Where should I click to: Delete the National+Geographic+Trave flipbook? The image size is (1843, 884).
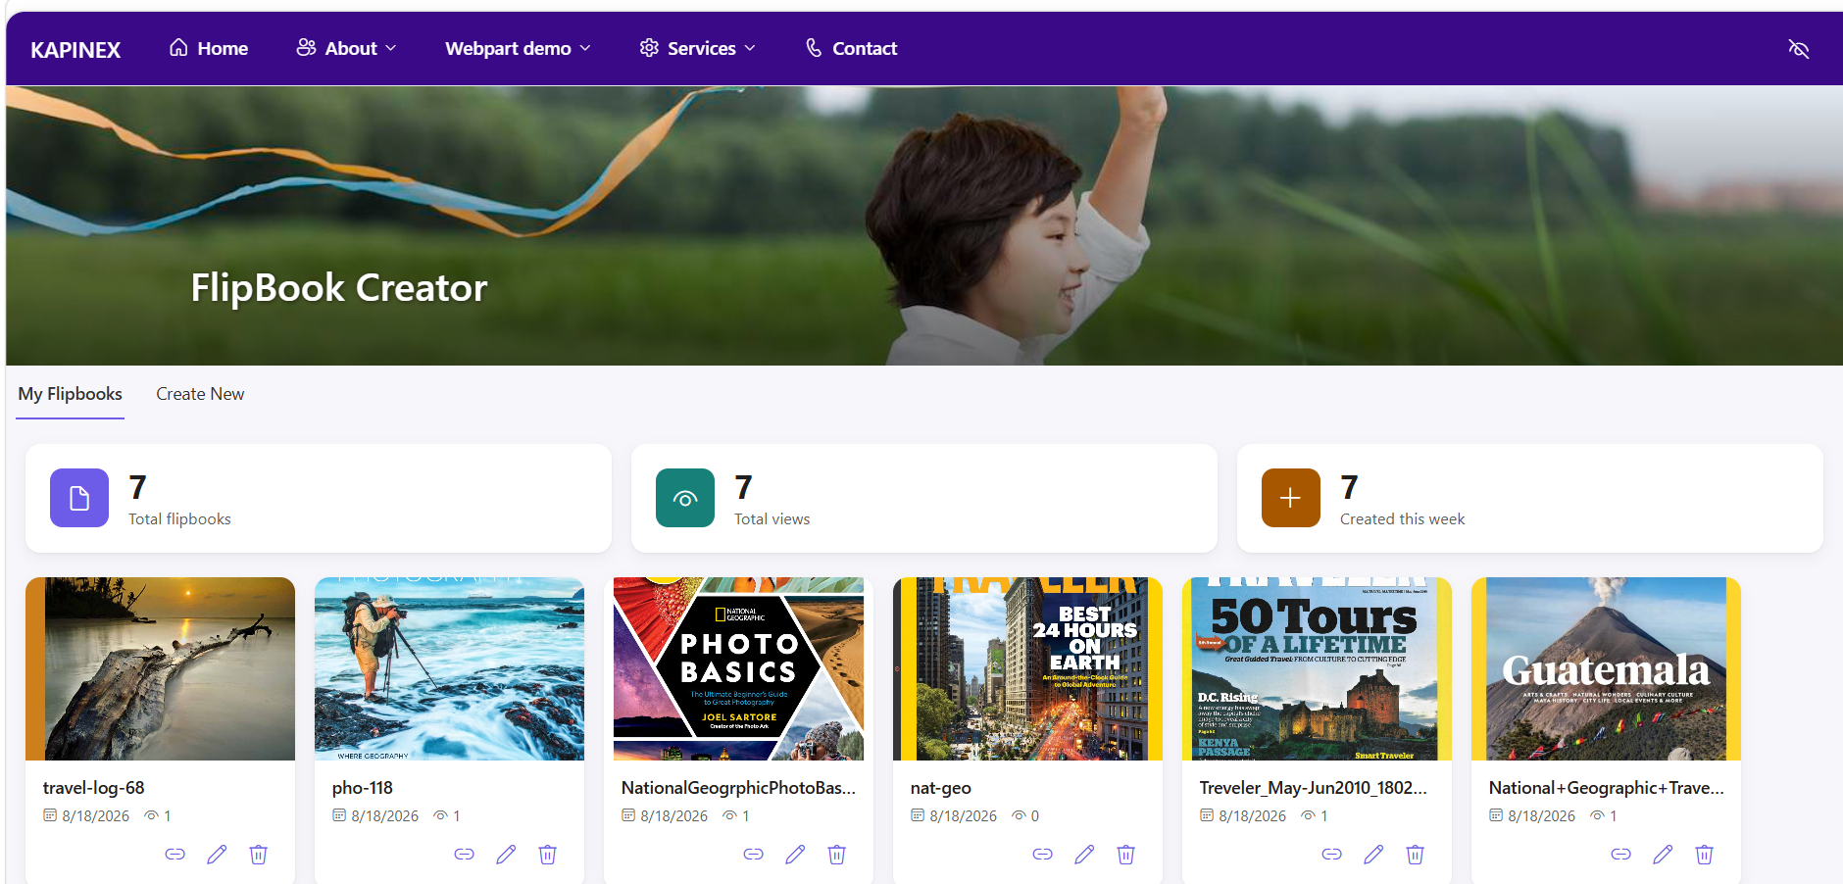click(1704, 855)
